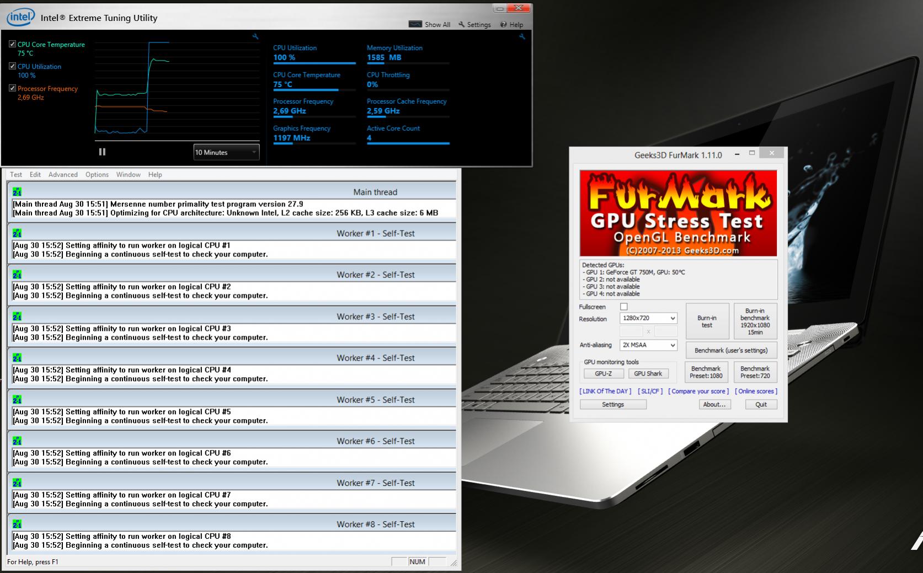
Task: Open the 10 Minutes time range dropdown
Action: pyautogui.click(x=226, y=152)
